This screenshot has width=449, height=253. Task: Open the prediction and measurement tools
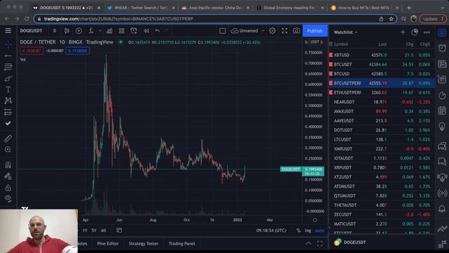point(8,112)
